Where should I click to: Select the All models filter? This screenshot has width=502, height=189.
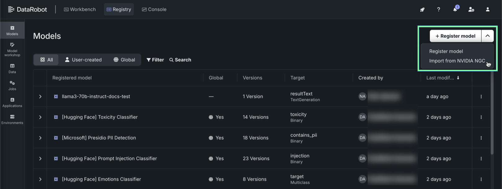(x=46, y=60)
